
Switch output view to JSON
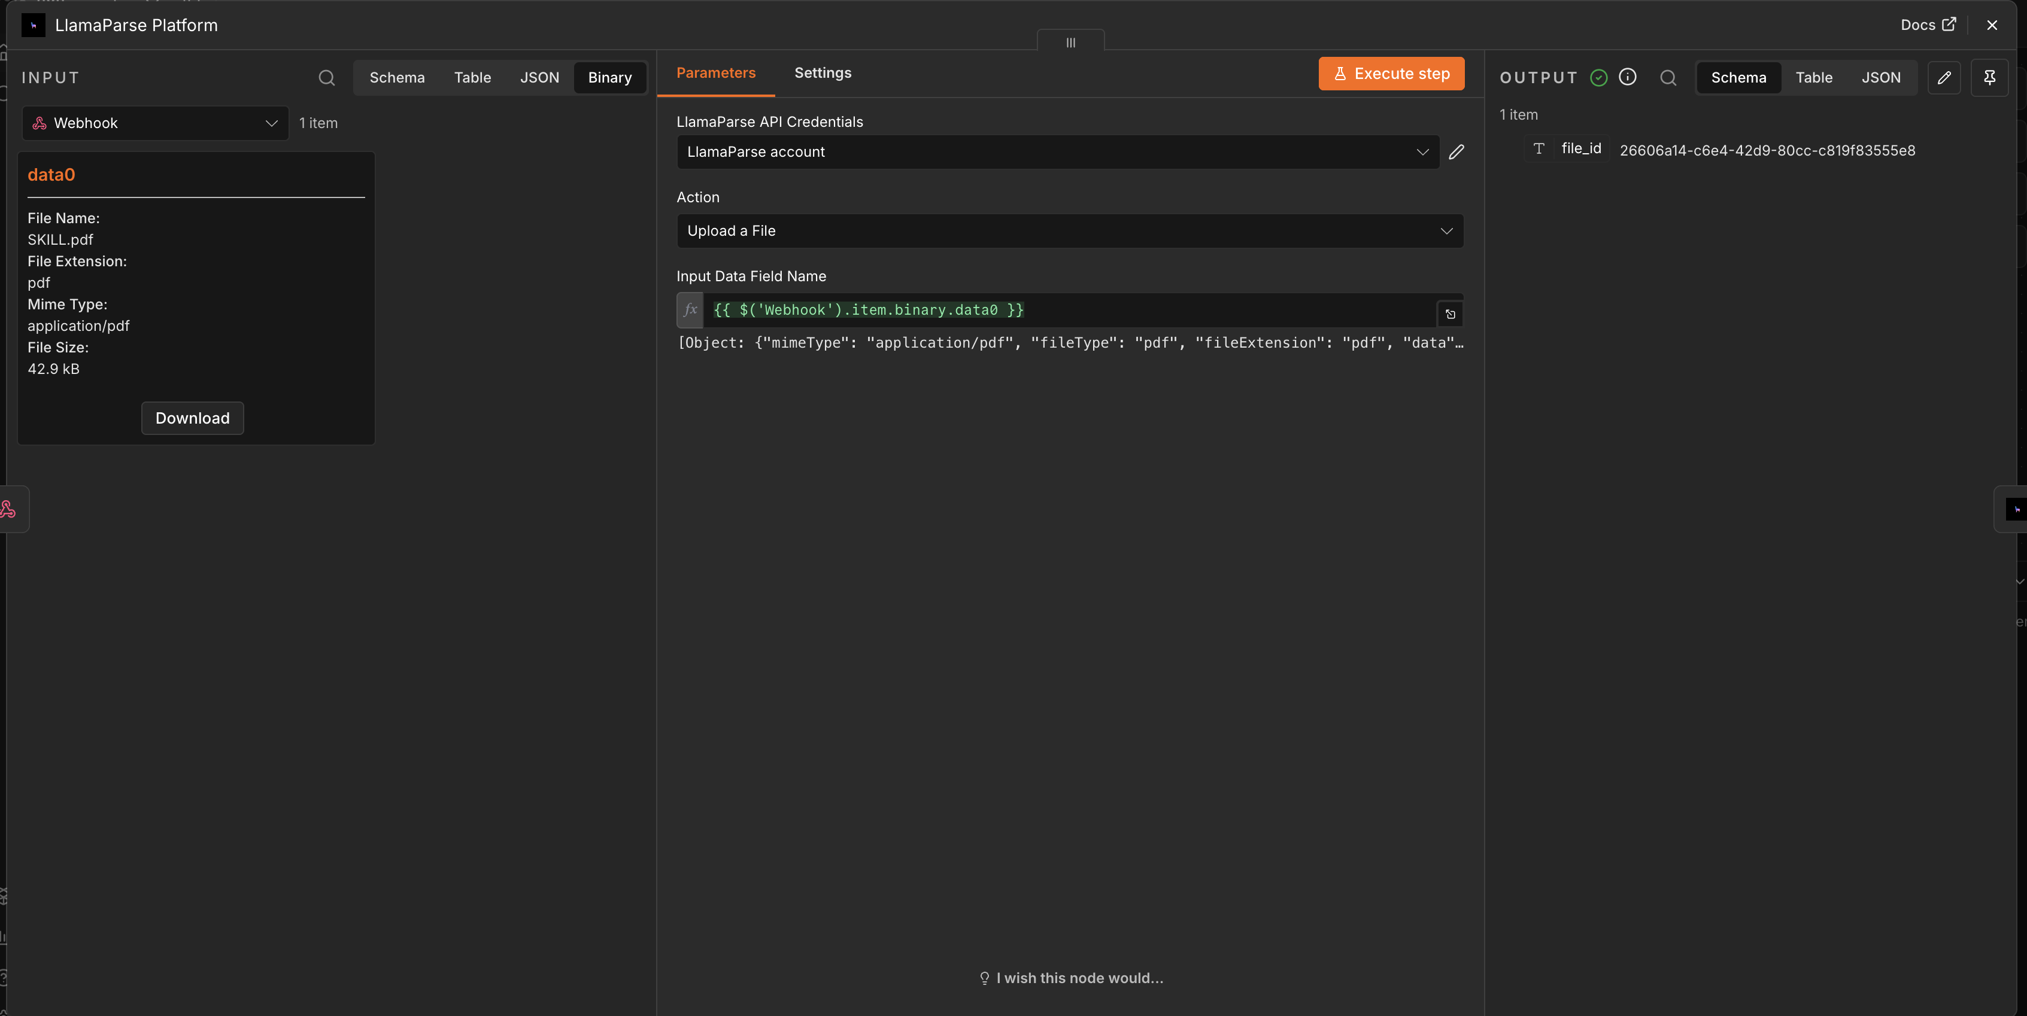[x=1882, y=78]
